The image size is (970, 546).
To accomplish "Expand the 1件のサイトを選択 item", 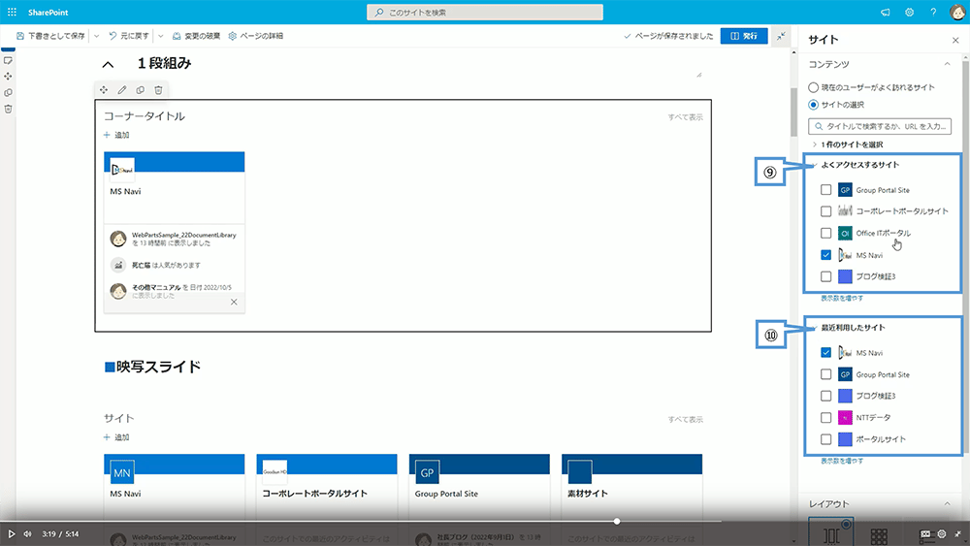I will 815,145.
